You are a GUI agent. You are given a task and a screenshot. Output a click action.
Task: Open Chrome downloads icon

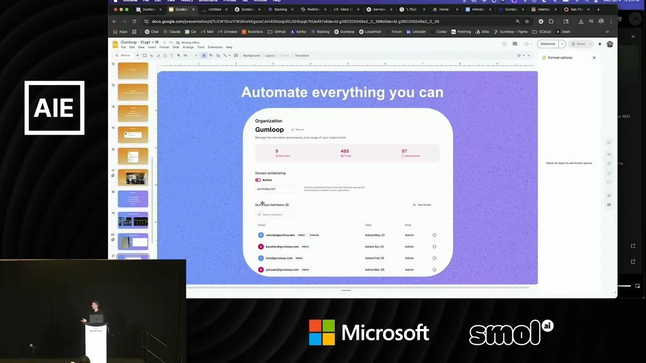(x=581, y=21)
